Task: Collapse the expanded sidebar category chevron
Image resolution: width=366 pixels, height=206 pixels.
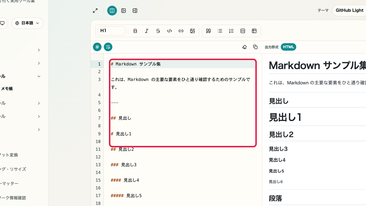Action: [x=39, y=76]
